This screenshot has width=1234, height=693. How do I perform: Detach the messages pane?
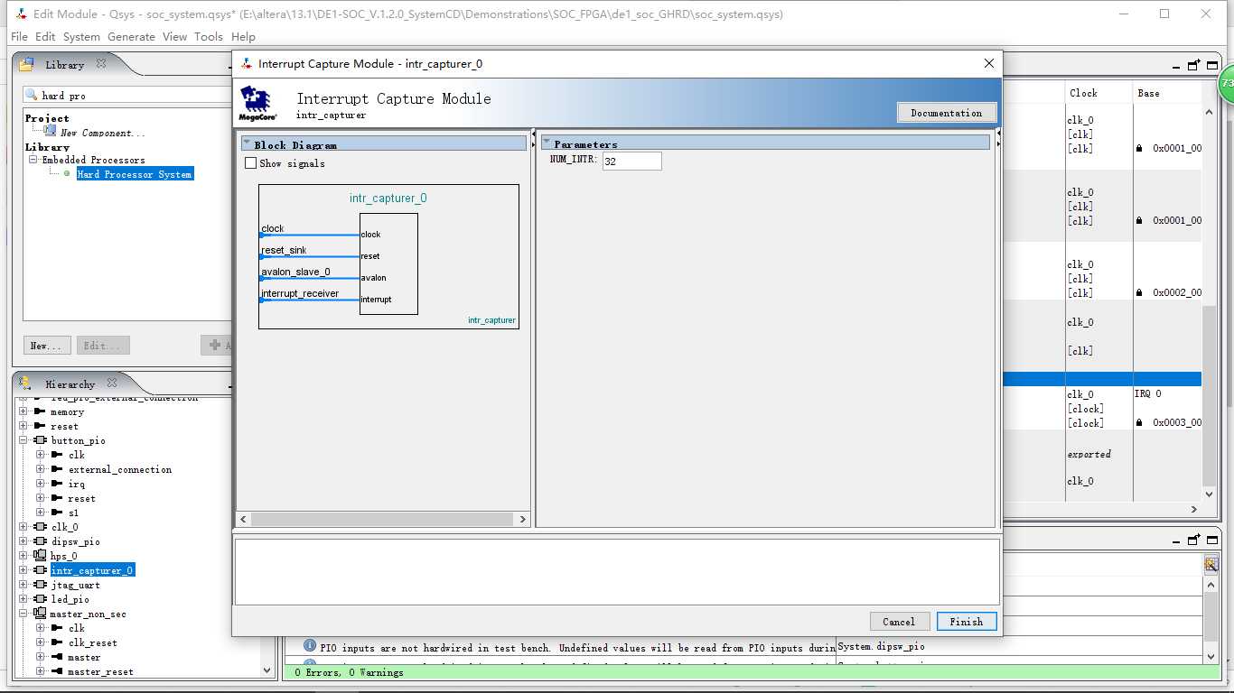(x=1193, y=540)
